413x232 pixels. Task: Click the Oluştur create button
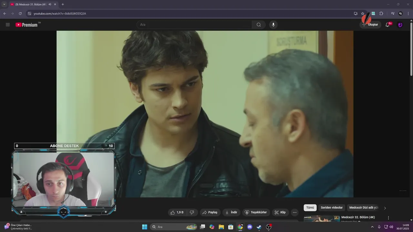click(x=370, y=25)
